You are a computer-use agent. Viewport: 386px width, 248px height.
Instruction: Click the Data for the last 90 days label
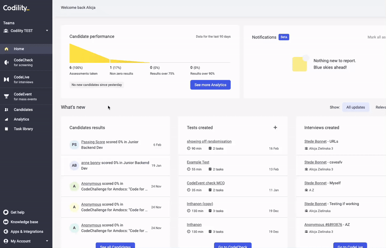tap(213, 37)
